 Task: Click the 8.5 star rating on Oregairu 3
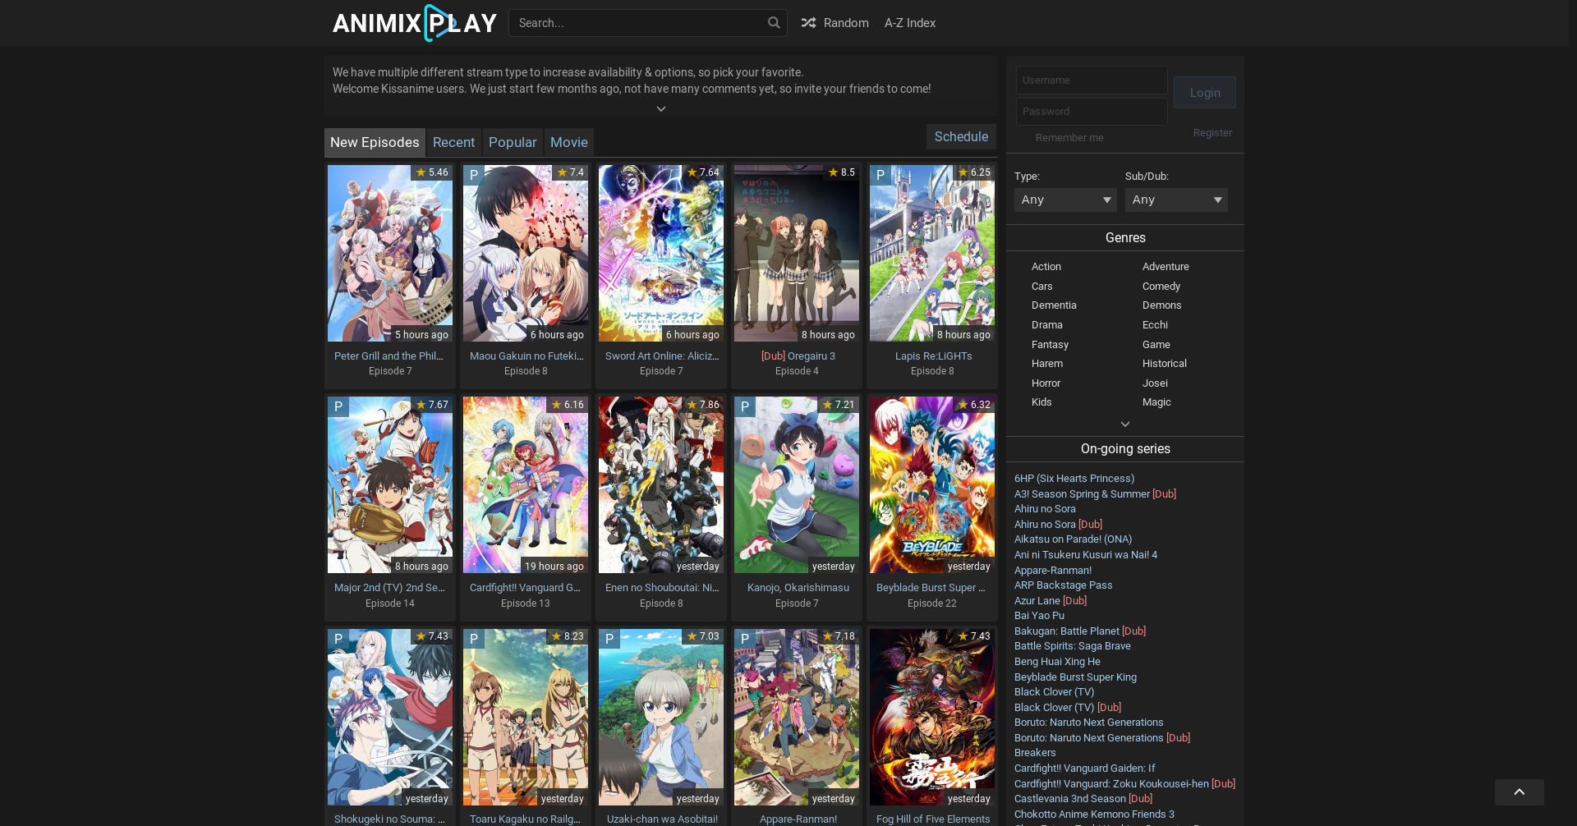tap(842, 172)
